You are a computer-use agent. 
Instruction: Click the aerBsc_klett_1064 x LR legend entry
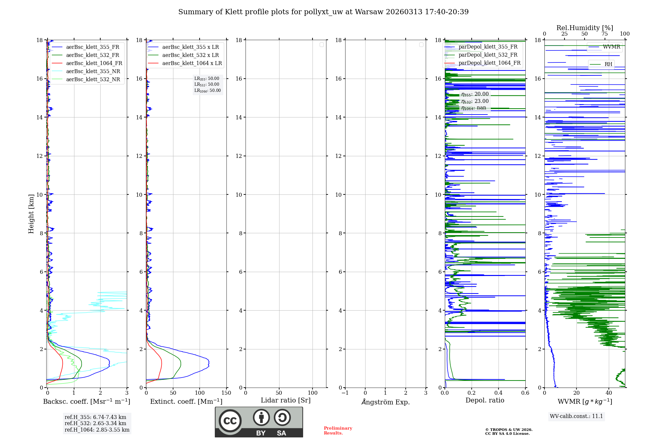tap(192, 63)
